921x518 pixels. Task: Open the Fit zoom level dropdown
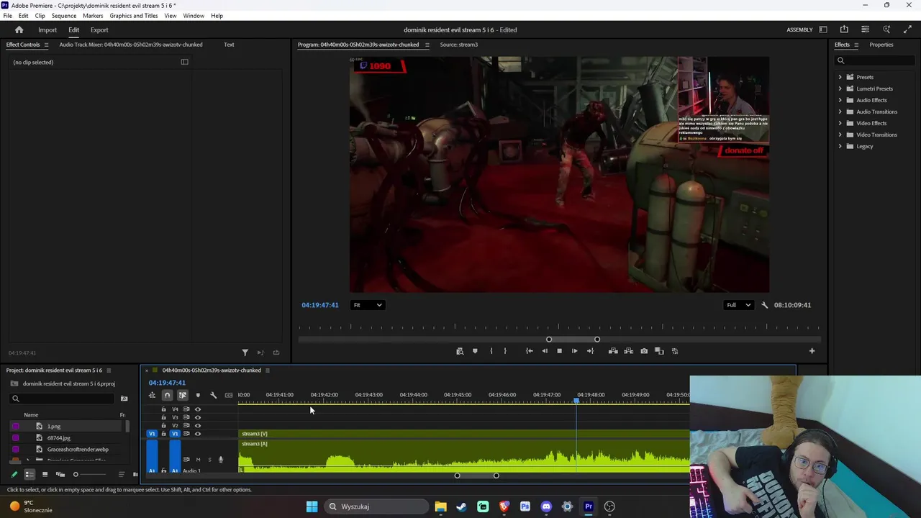coord(367,305)
